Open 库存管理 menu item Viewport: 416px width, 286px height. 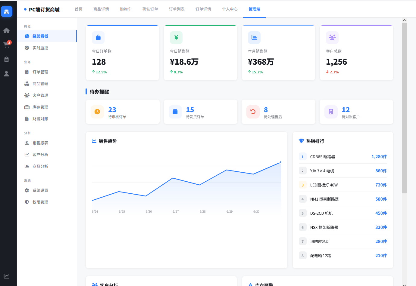pos(47,107)
